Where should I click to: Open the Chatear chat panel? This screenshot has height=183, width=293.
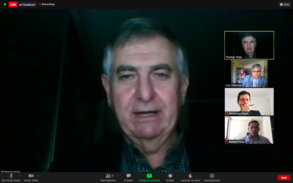(128, 176)
